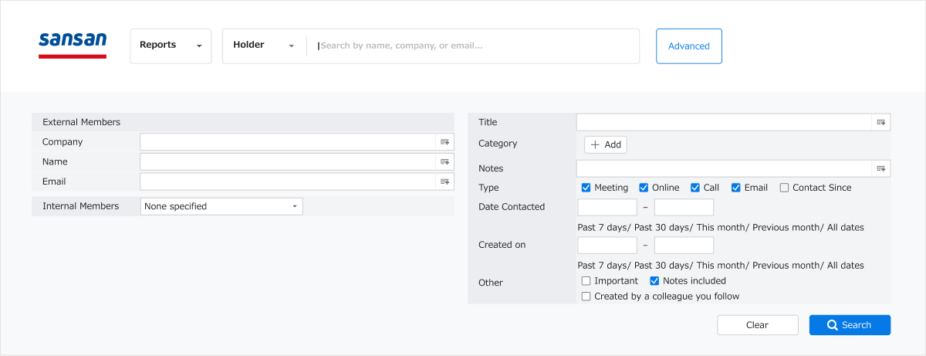Open list icon beside Name field
Viewport: 926px width, 356px height.
point(444,161)
